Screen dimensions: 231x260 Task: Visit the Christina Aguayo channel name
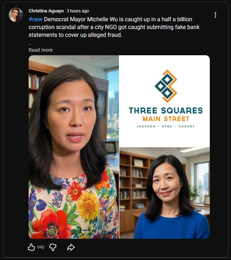46,11
